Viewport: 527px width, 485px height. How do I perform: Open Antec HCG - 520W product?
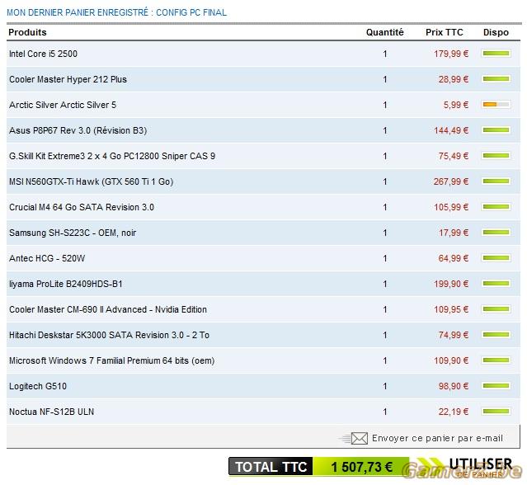tap(47, 258)
